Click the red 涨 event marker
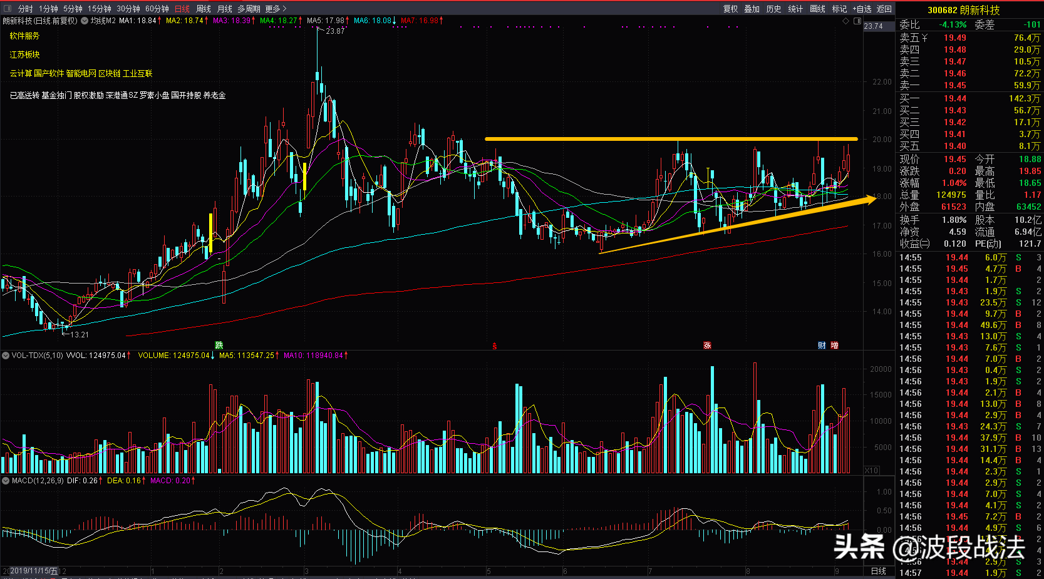Image resolution: width=1044 pixels, height=579 pixels. tap(707, 346)
